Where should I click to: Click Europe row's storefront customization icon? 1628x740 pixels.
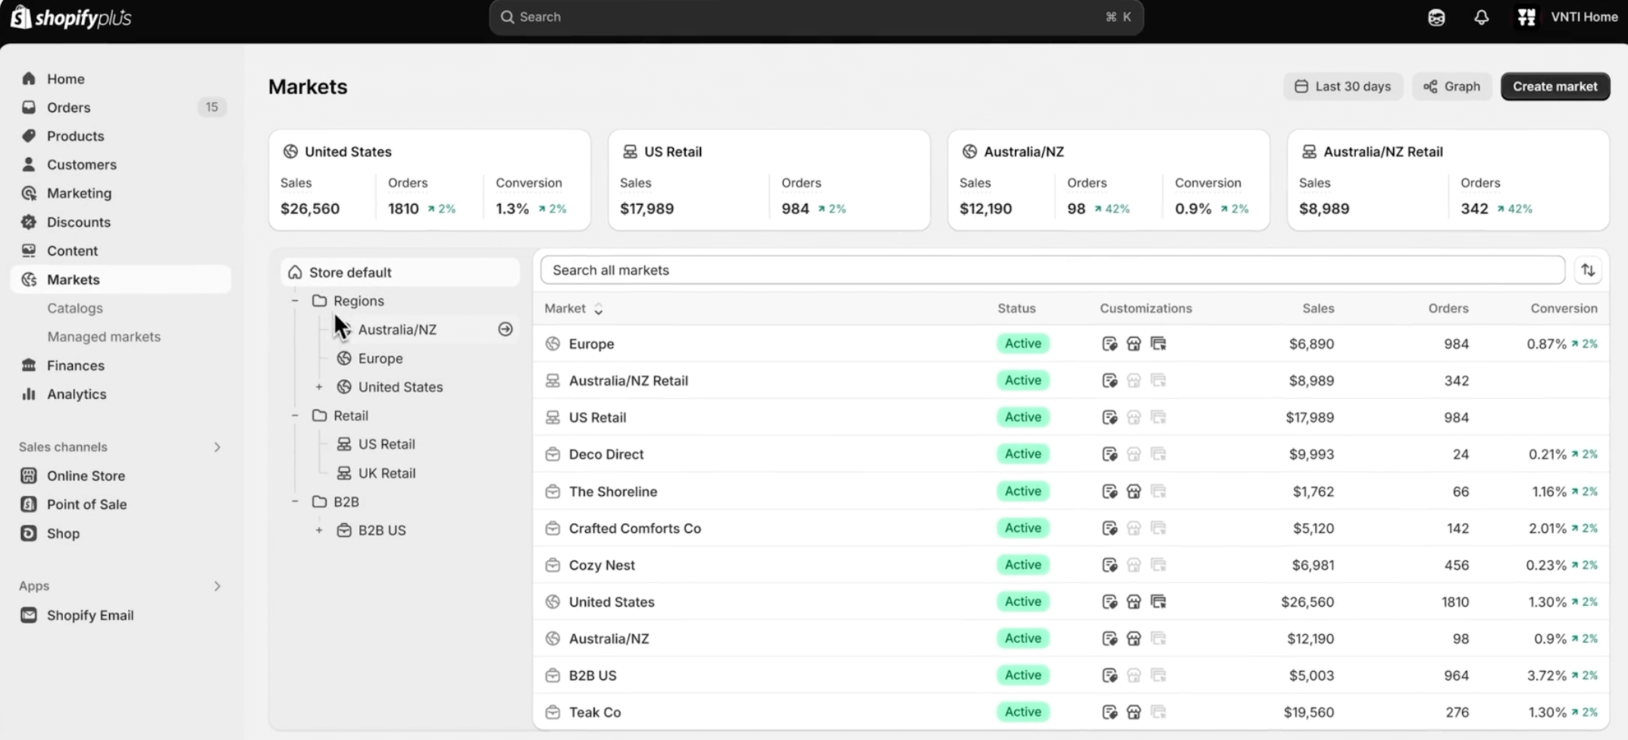tap(1134, 344)
